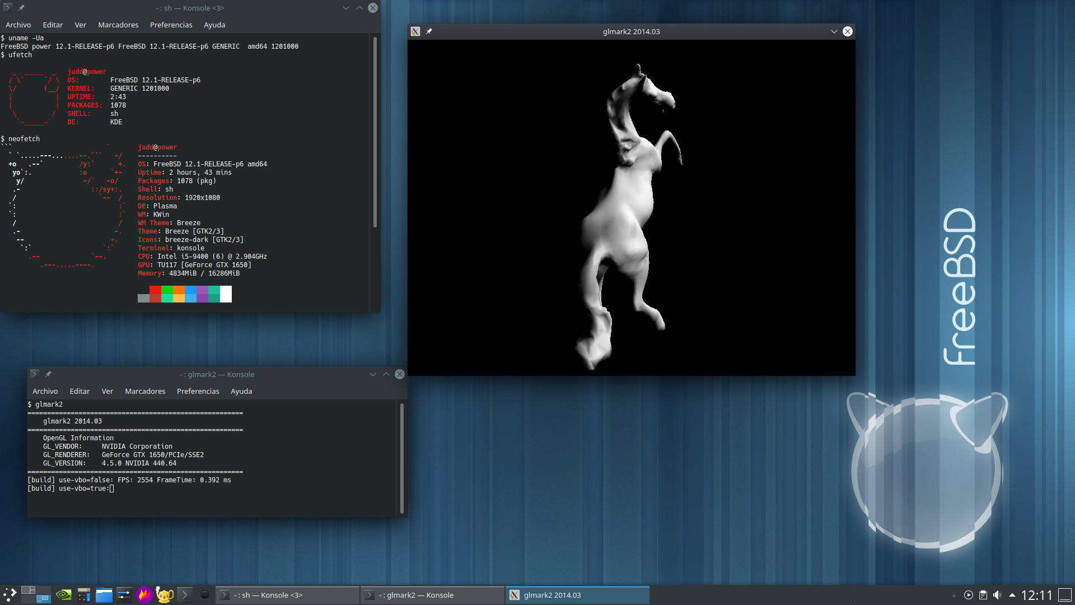The height and width of the screenshot is (605, 1075).
Task: Close the sh Konsole window
Action: 373,8
